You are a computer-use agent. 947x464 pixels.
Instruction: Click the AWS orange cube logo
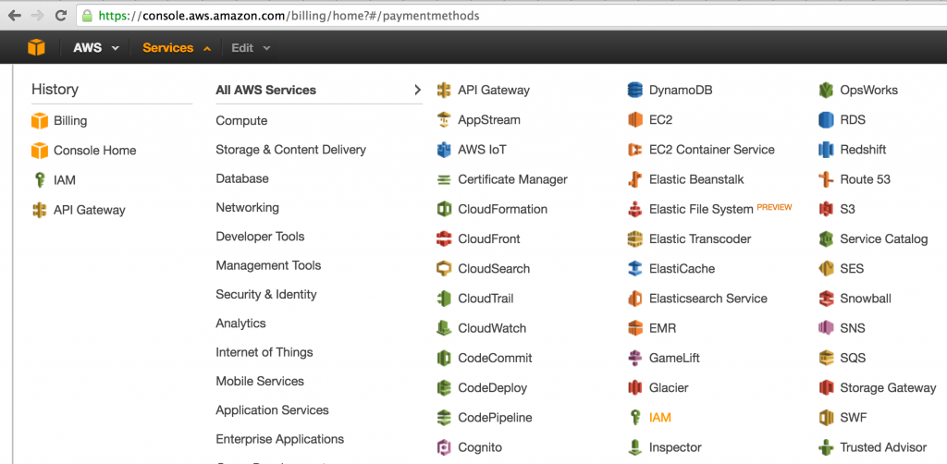(36, 48)
